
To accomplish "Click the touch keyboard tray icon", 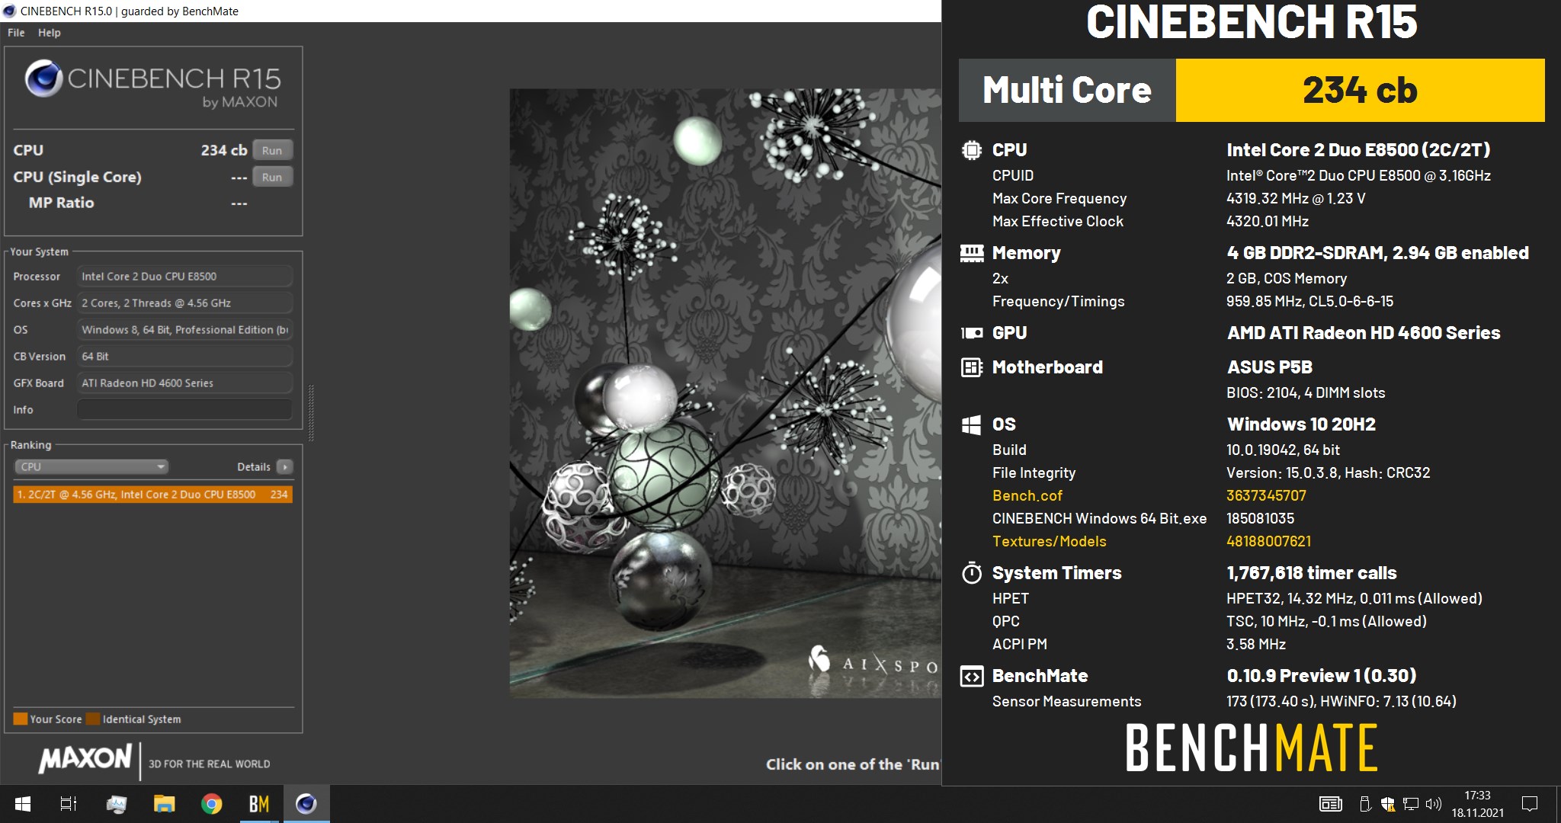I will coord(1331,804).
